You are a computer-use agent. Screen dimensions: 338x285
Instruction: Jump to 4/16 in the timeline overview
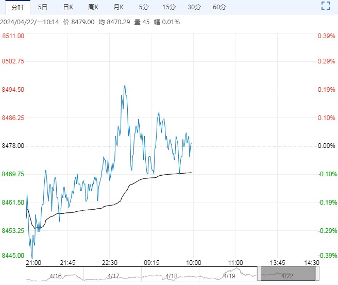coord(56,276)
